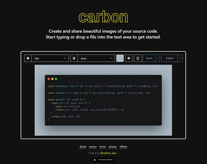Open the about link
This screenshot has width=207, height=164.
click(x=83, y=147)
